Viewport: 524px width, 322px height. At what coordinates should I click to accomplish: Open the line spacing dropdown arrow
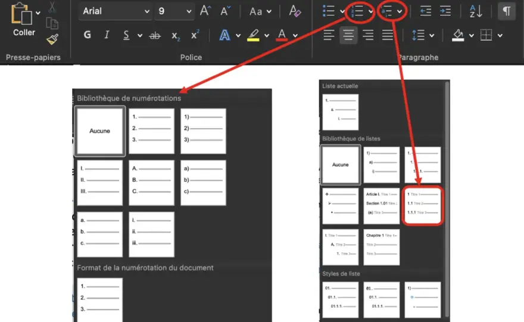(432, 36)
